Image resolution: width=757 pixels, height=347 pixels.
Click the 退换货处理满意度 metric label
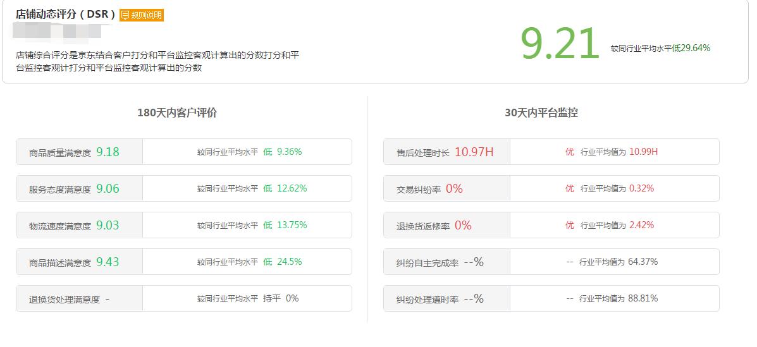click(x=65, y=300)
